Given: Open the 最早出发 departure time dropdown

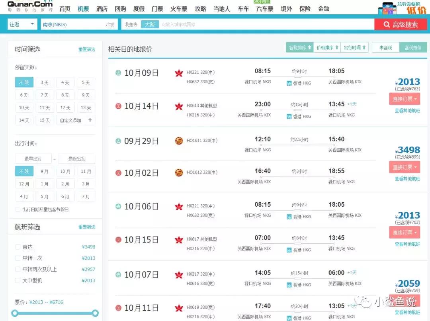Looking at the screenshot, I should click(33, 158).
